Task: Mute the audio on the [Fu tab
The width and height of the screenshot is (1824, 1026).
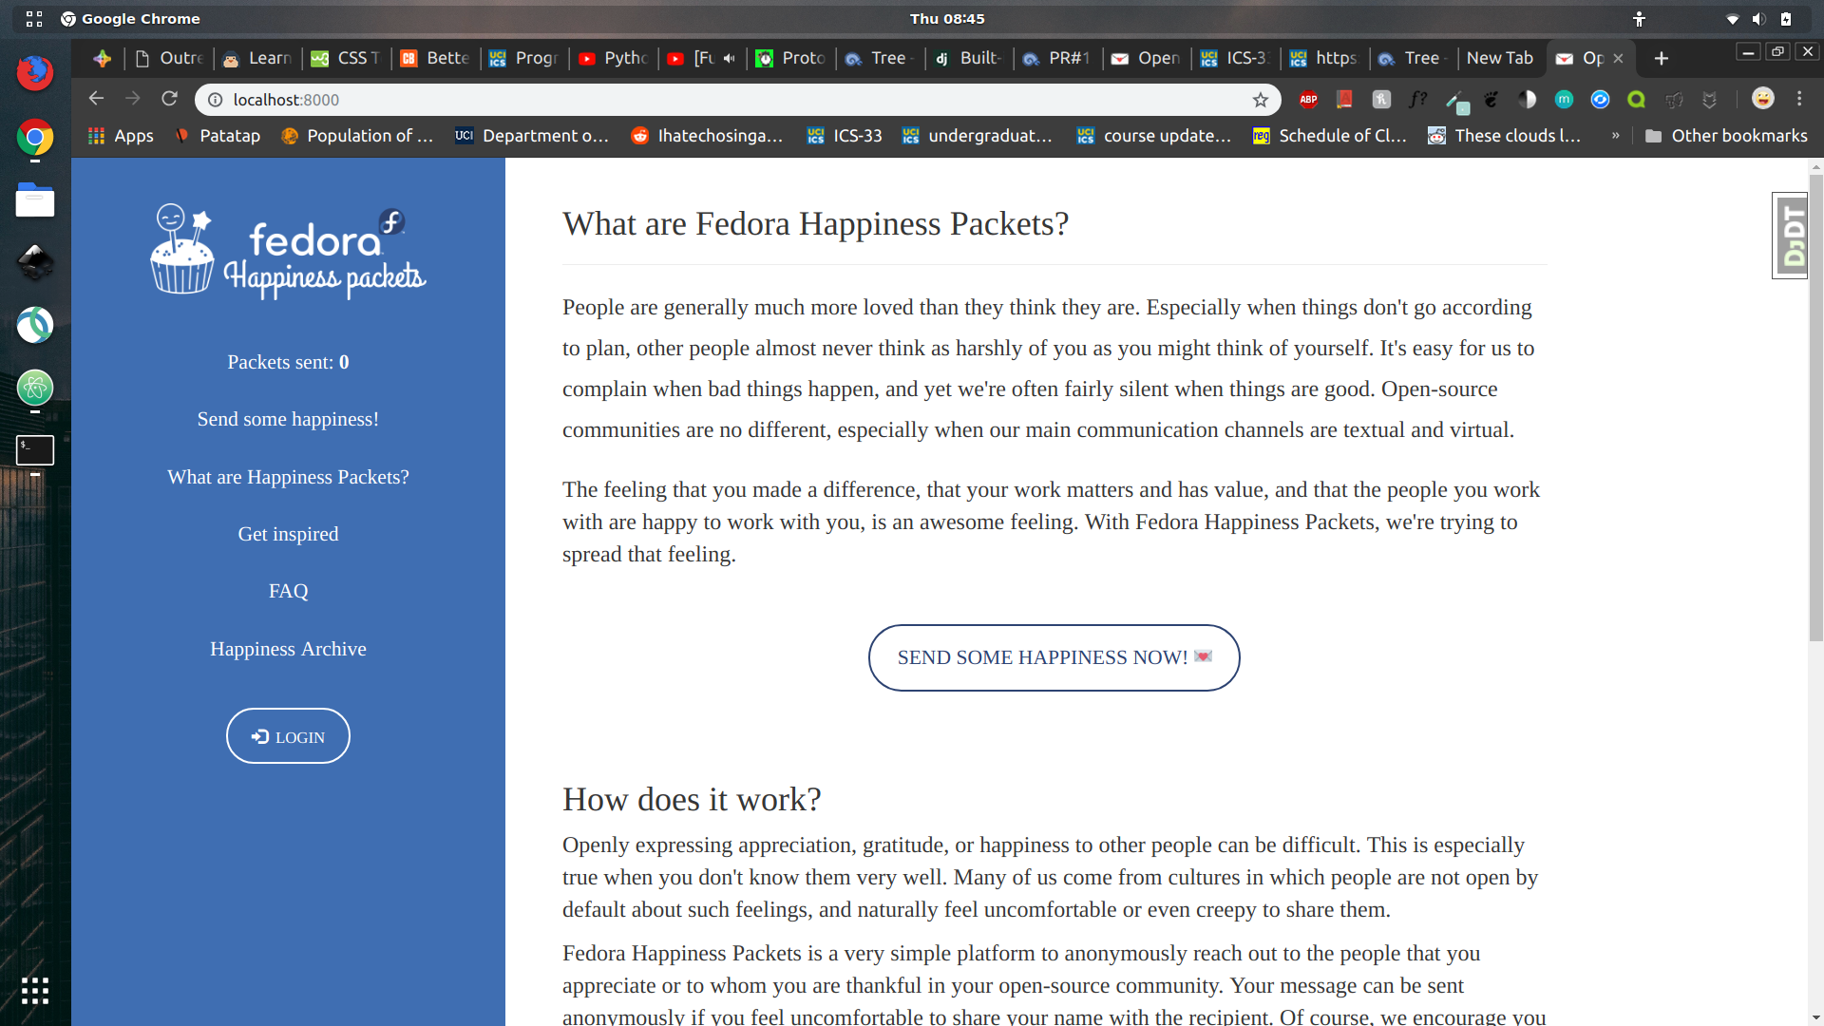Action: coord(730,58)
